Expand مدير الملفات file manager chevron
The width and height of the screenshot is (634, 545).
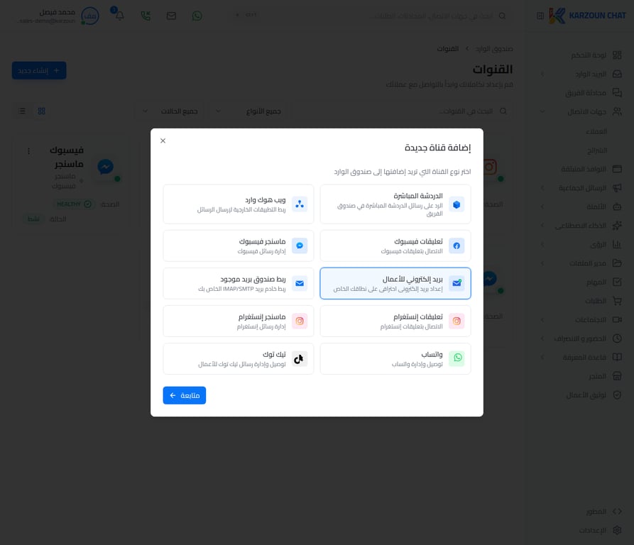coord(542,263)
